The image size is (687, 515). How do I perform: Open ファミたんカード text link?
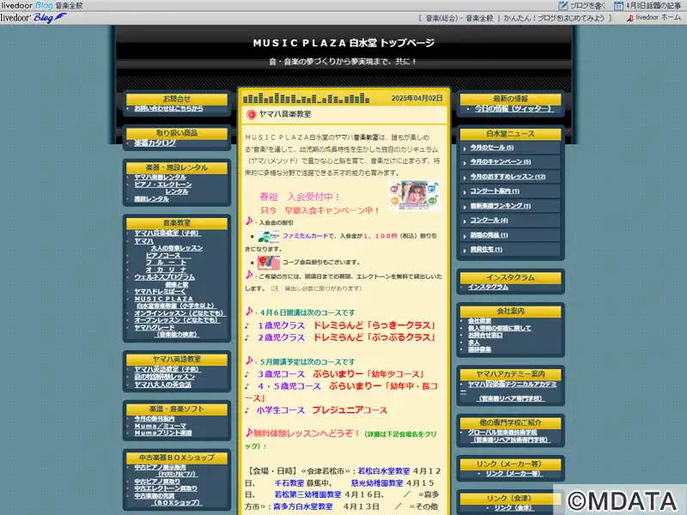point(305,236)
